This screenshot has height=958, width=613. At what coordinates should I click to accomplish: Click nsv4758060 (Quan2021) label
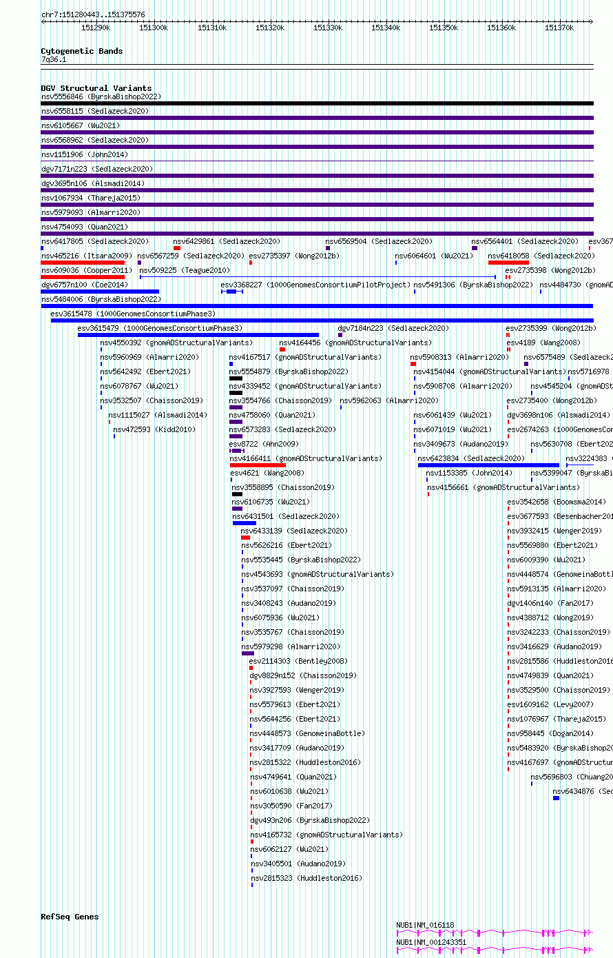point(272,416)
